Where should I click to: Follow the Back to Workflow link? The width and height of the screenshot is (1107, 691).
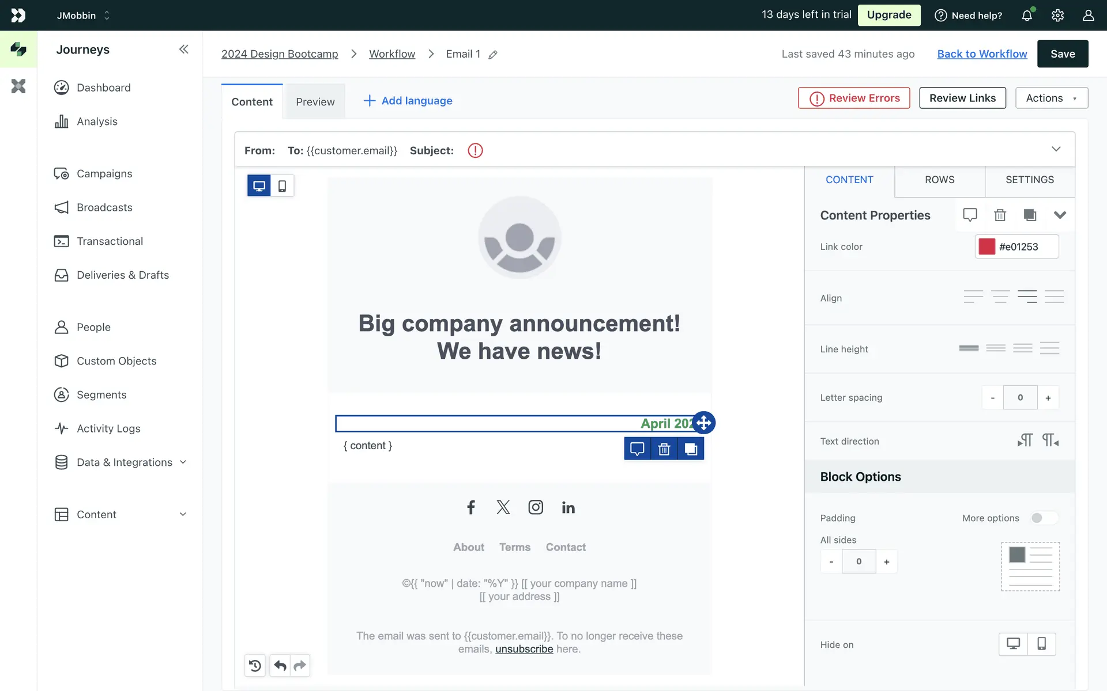click(x=982, y=54)
